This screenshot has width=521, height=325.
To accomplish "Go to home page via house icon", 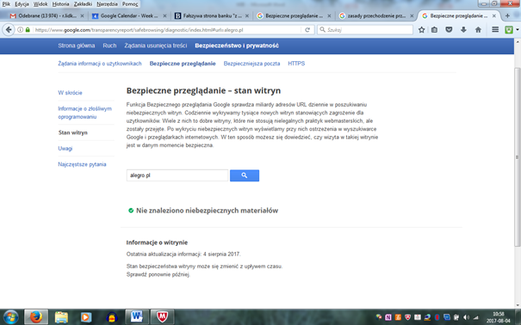I will point(478,30).
